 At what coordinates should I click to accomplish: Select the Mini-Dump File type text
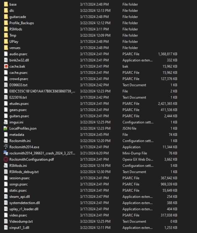tap(135, 153)
